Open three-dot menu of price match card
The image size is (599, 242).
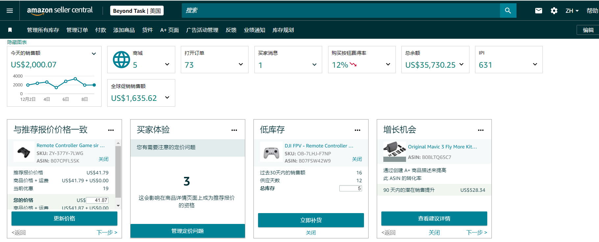tap(111, 130)
